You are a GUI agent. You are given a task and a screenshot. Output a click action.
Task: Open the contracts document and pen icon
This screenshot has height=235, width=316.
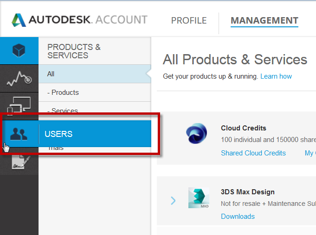coord(21,162)
